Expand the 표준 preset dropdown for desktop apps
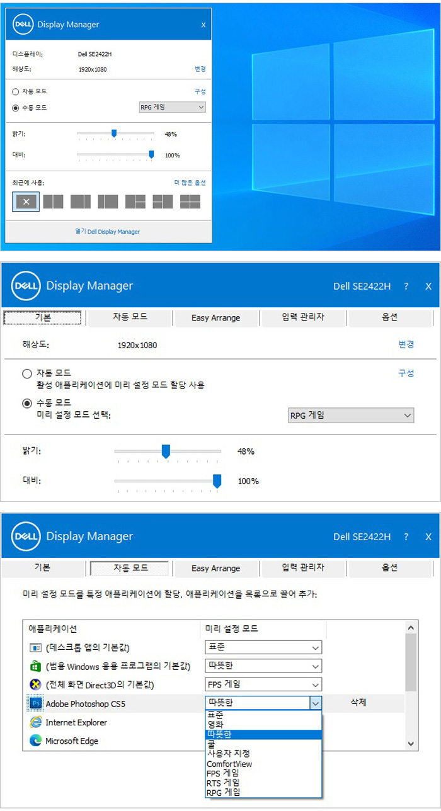441x811 pixels. (263, 647)
